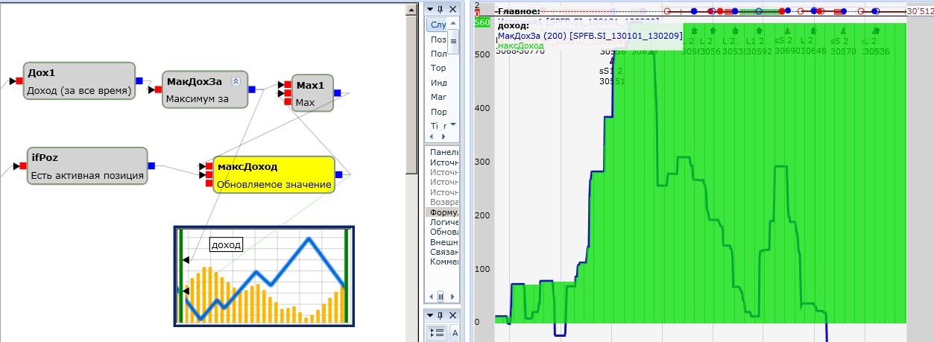Move the lower list's horizontal scrollbar thumb
This screenshot has height=342, width=934.
click(x=441, y=296)
